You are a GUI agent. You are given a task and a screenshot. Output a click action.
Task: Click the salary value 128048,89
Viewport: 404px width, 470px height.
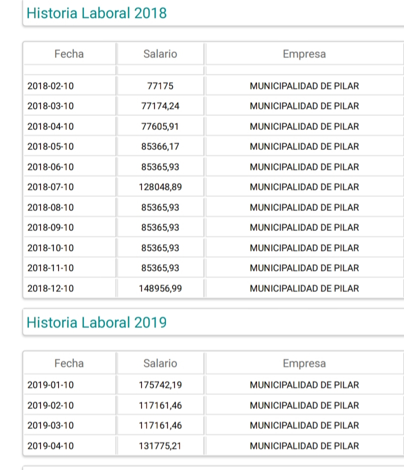pyautogui.click(x=160, y=187)
